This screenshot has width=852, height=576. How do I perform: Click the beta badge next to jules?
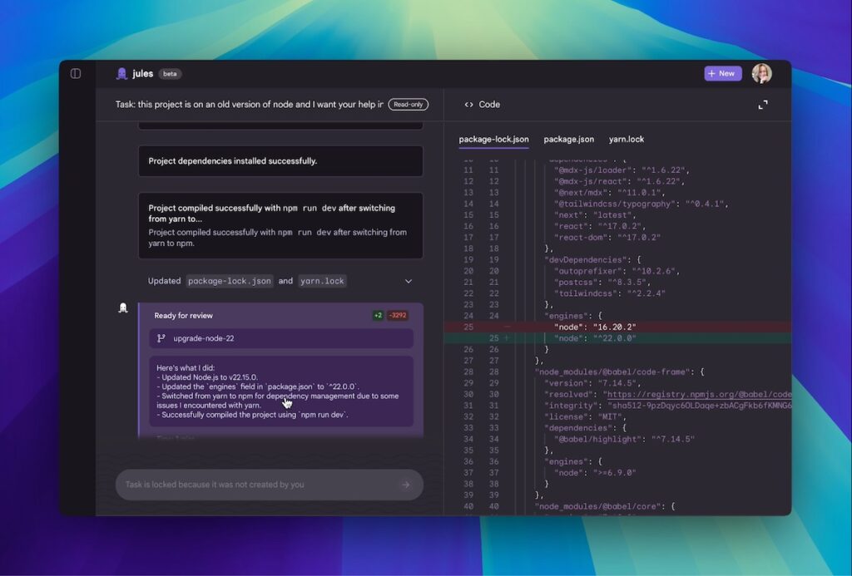[168, 74]
